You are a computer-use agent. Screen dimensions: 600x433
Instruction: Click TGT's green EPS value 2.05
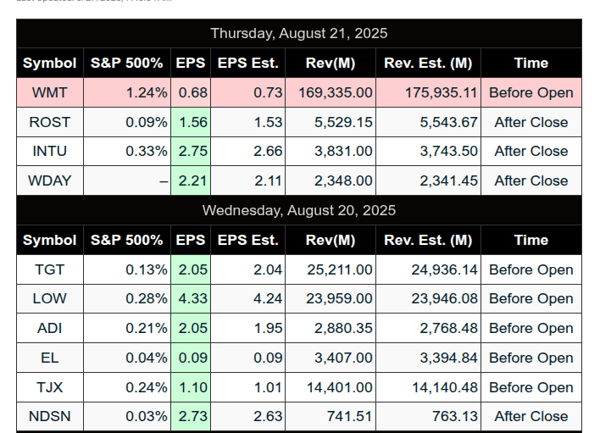191,269
